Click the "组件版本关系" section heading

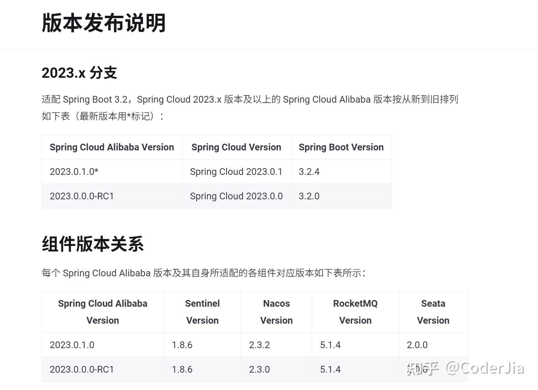click(93, 244)
